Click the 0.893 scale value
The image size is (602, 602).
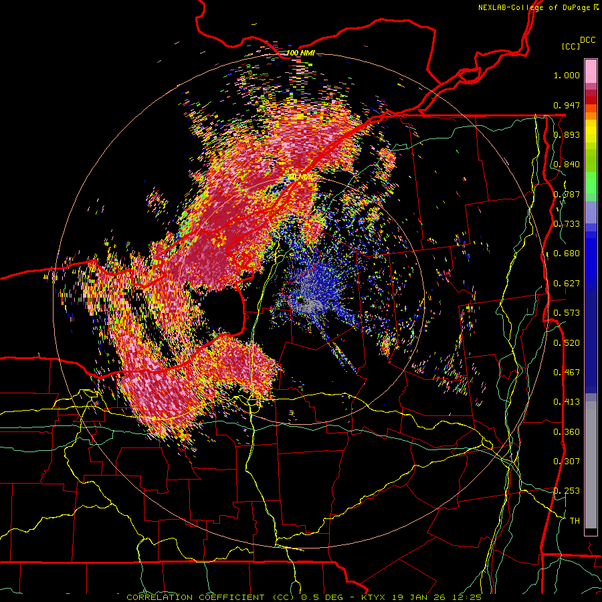point(567,134)
